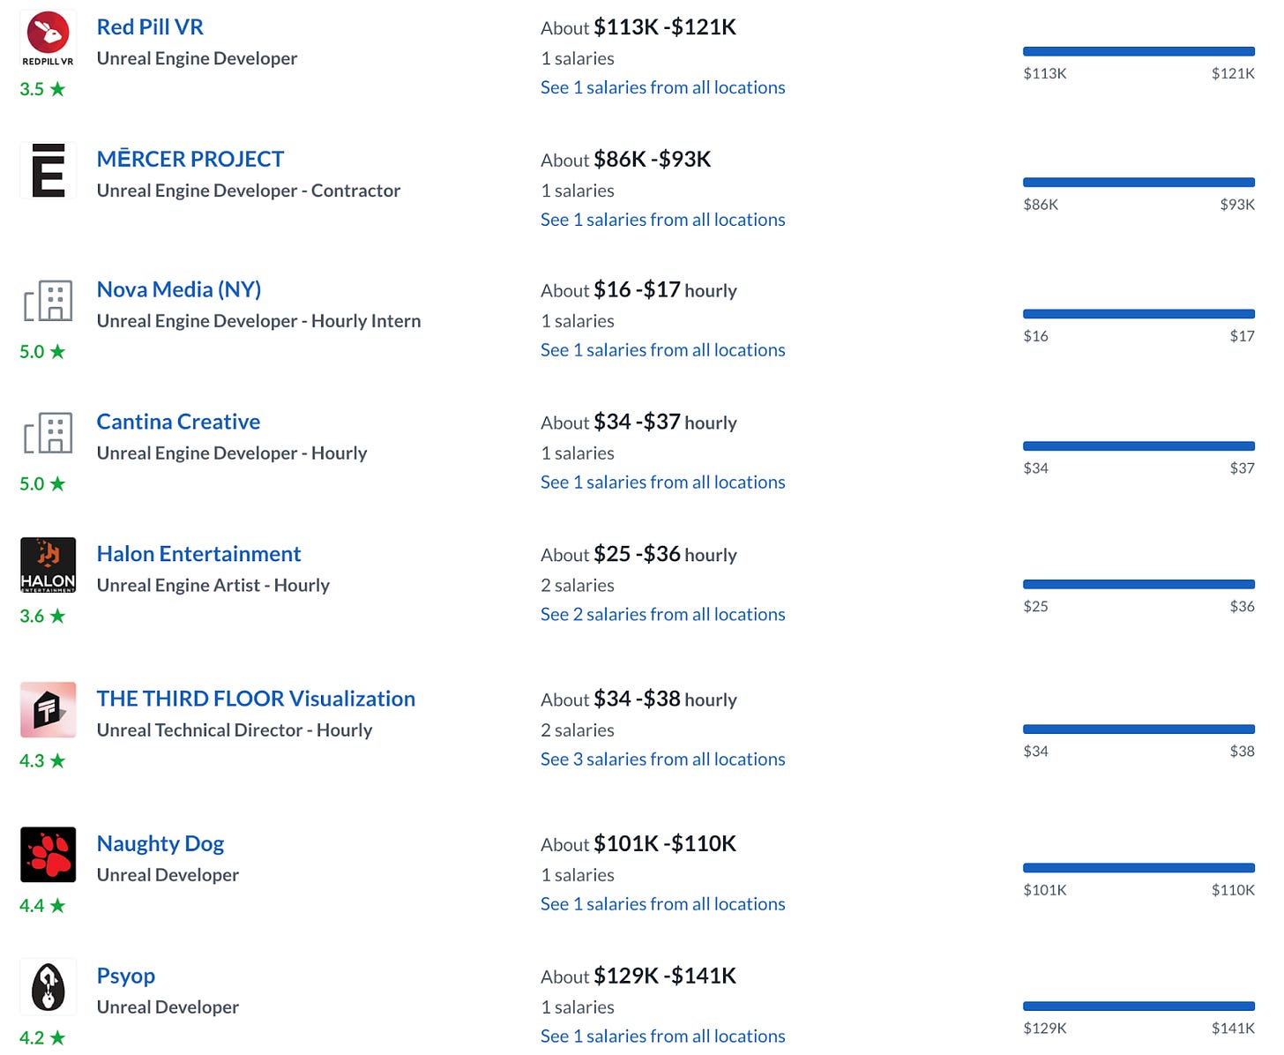1284x1055 pixels.
Task: See all-location salaries for Naughty Dog
Action: click(663, 904)
